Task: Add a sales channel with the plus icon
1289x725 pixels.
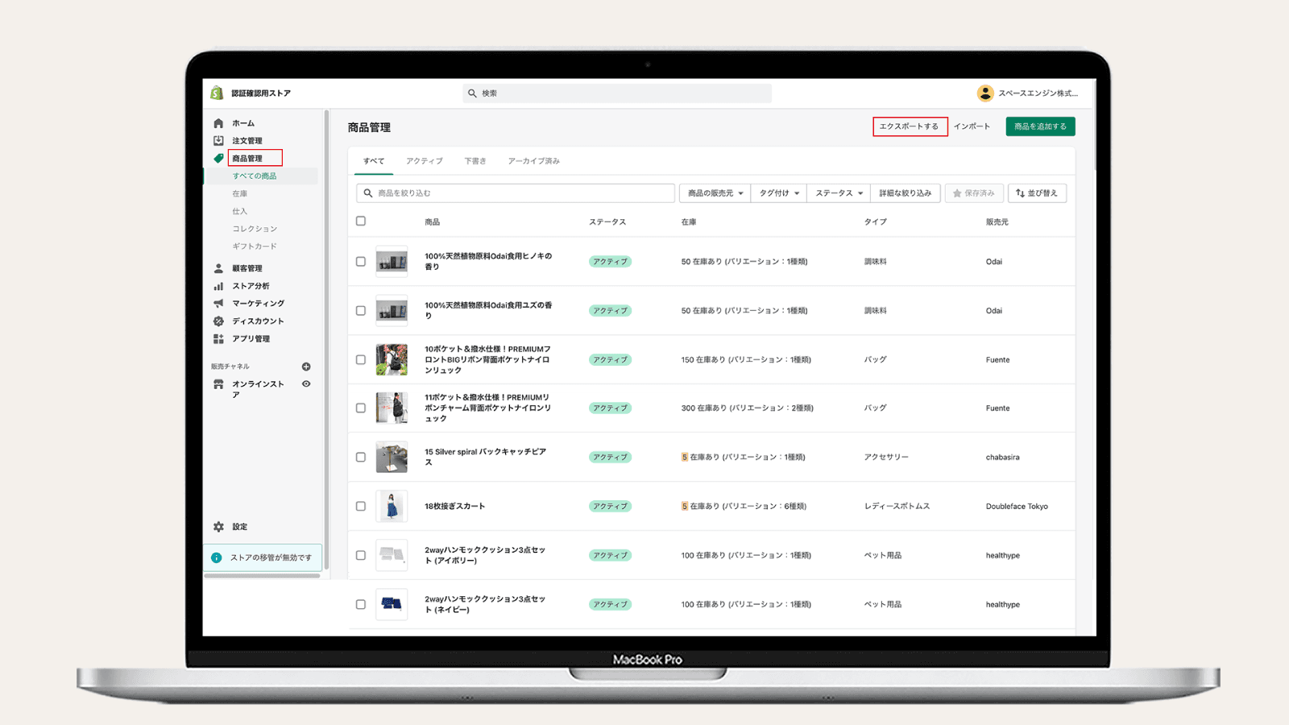Action: pyautogui.click(x=305, y=365)
